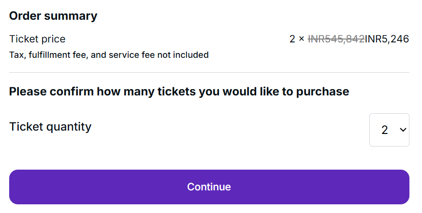Click the Ticket quantity label
Image resolution: width=422 pixels, height=213 pixels.
pyautogui.click(x=50, y=127)
